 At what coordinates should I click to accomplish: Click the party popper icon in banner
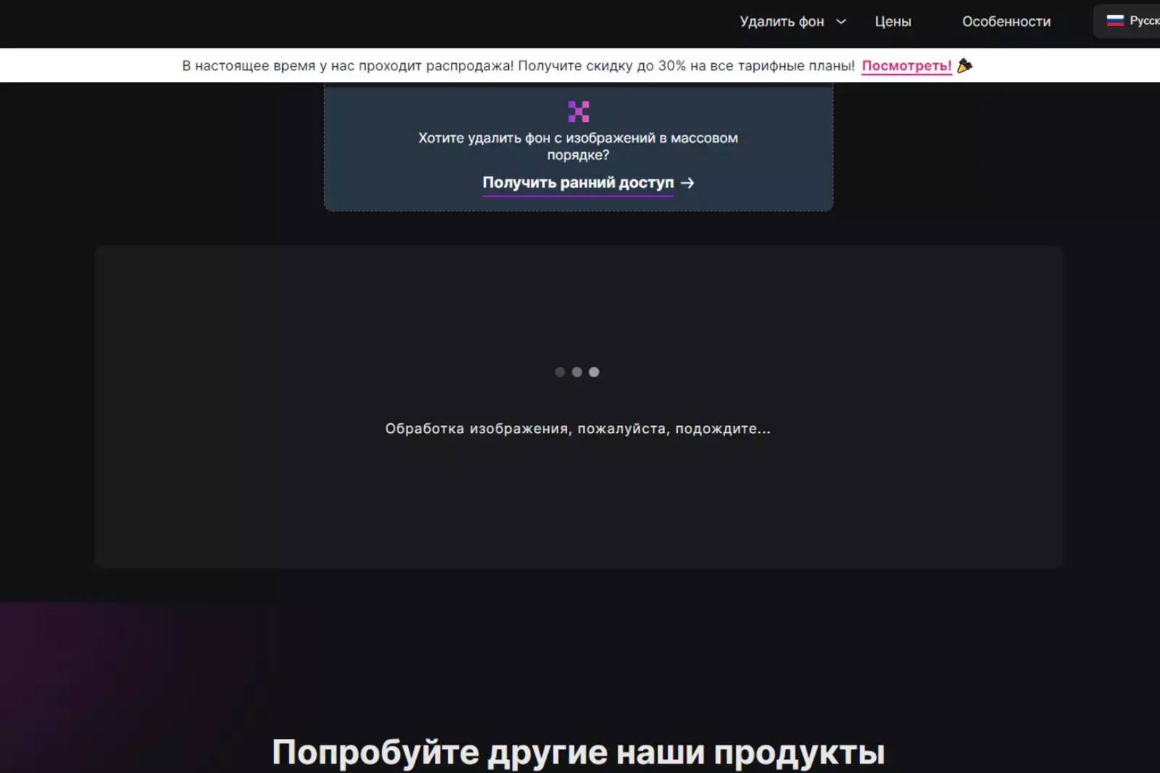coord(964,65)
